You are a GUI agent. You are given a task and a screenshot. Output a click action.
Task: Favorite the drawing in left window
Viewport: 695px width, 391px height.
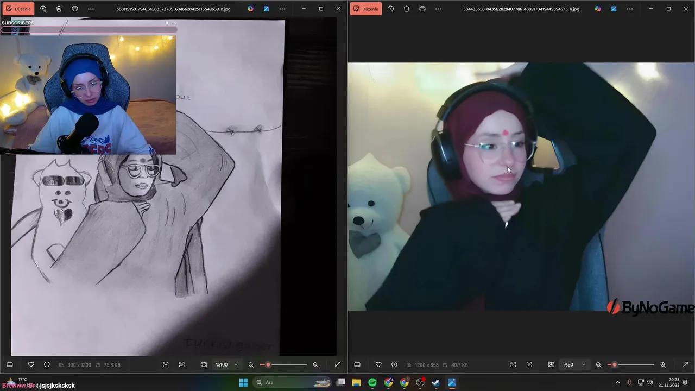31,364
